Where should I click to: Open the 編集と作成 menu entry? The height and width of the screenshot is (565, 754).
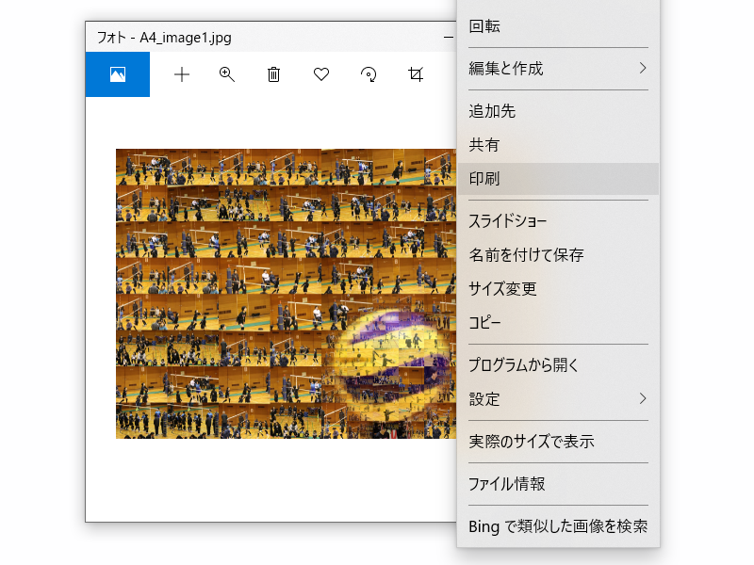(x=558, y=69)
